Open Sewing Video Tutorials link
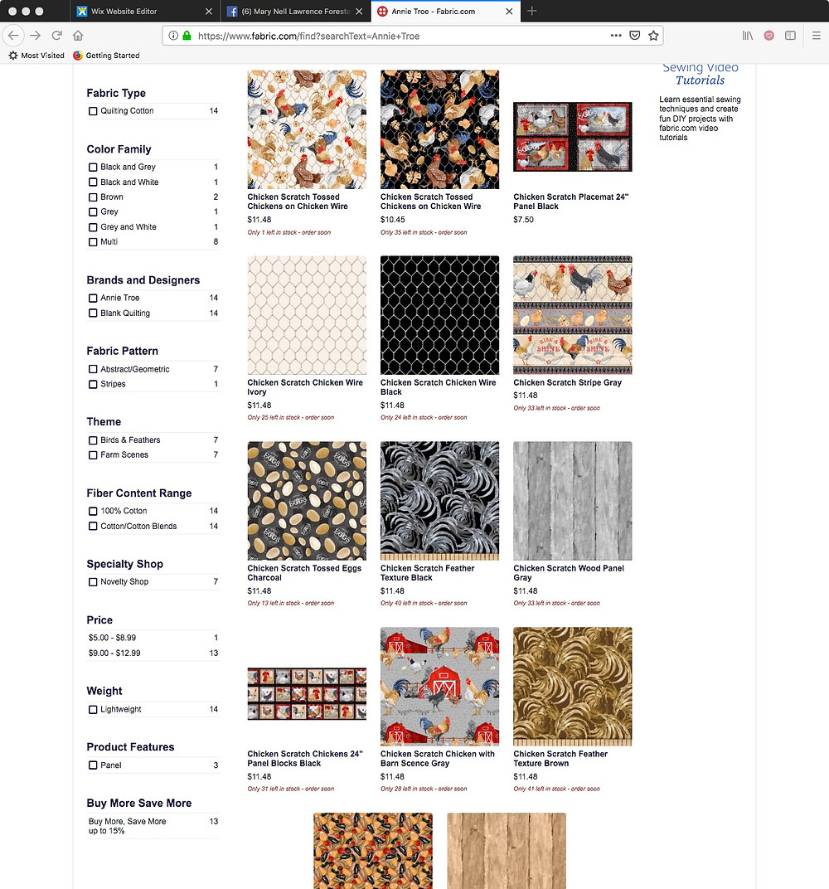829x889 pixels. (701, 74)
